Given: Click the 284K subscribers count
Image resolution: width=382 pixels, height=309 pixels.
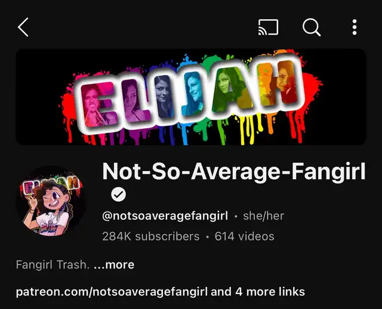Looking at the screenshot, I should coord(151,236).
